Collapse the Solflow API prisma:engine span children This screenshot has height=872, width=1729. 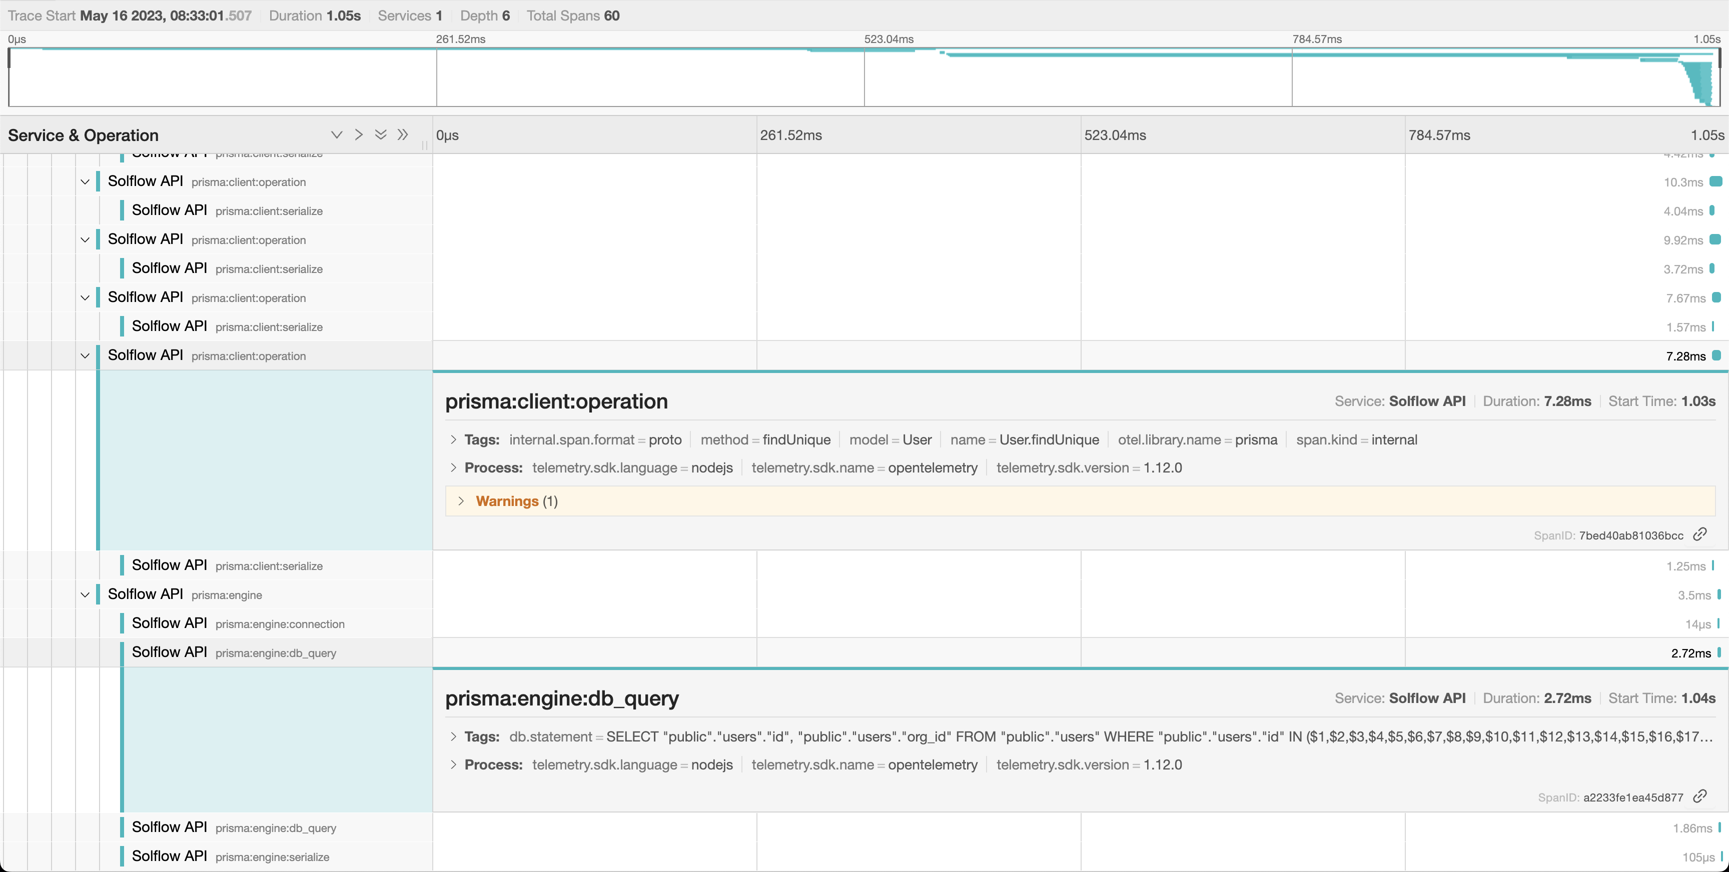[x=85, y=594]
